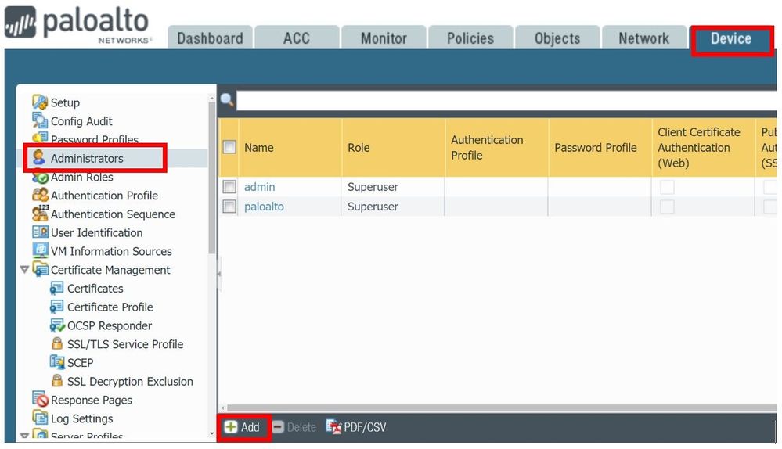Click the Palo Alto Networks logo
This screenshot has height=449, width=782.
point(79,25)
